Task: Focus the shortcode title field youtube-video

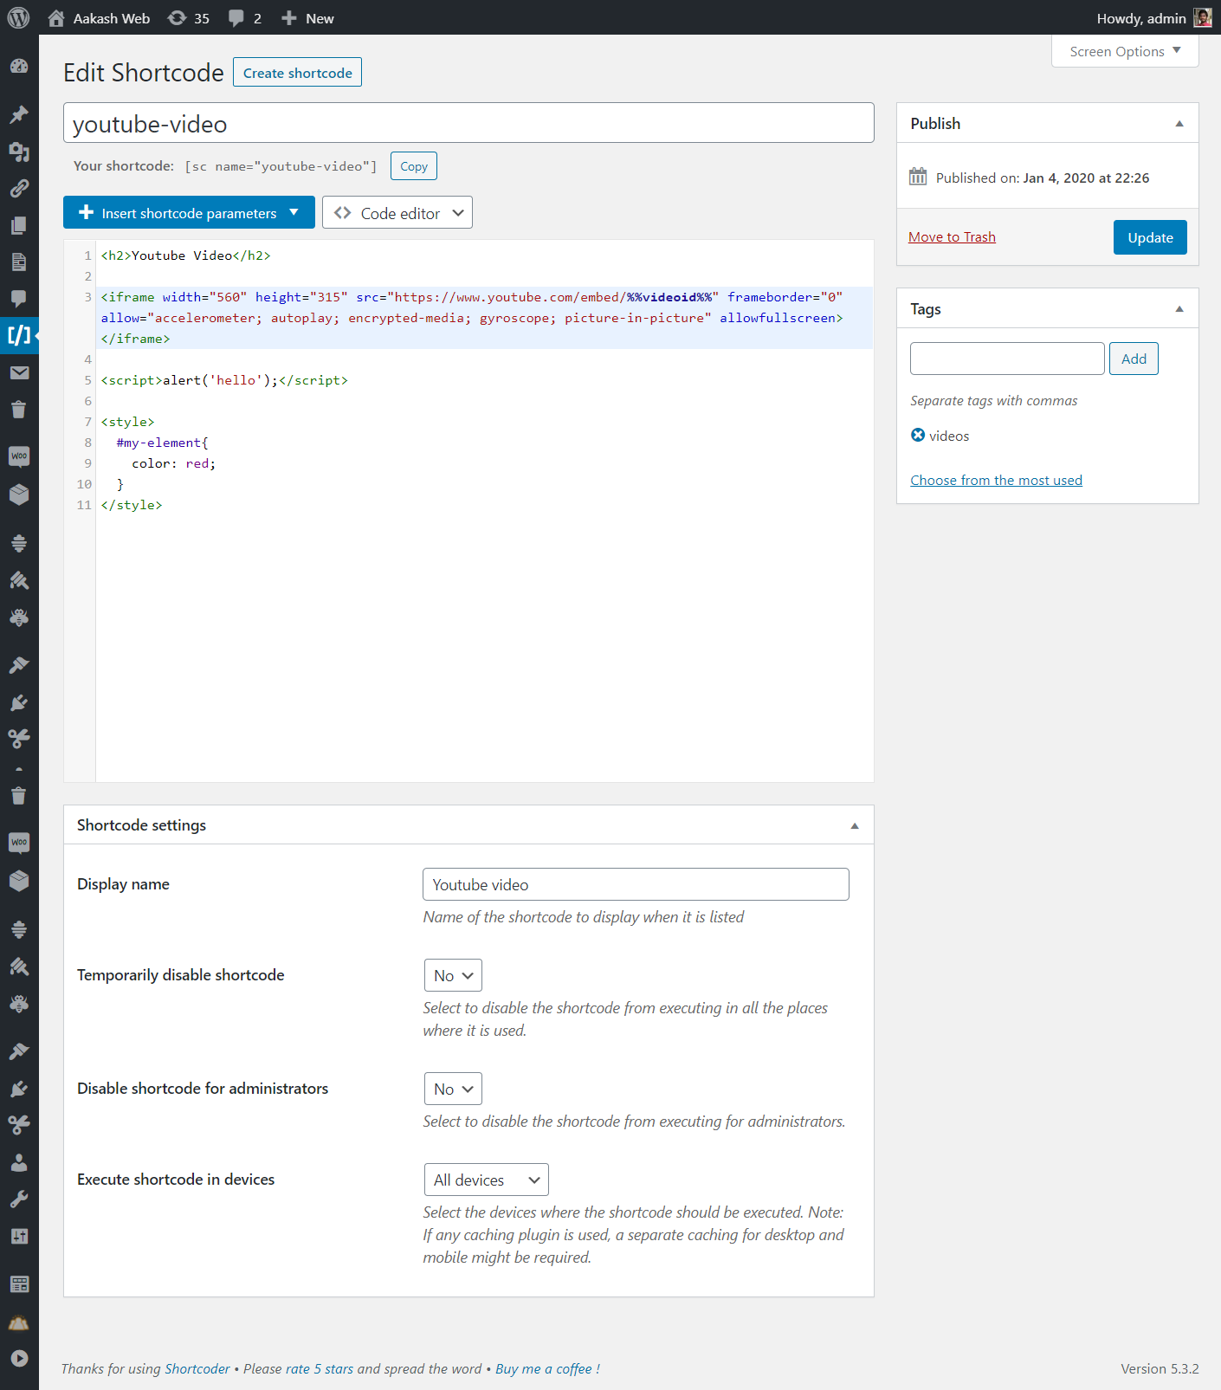Action: click(x=468, y=123)
